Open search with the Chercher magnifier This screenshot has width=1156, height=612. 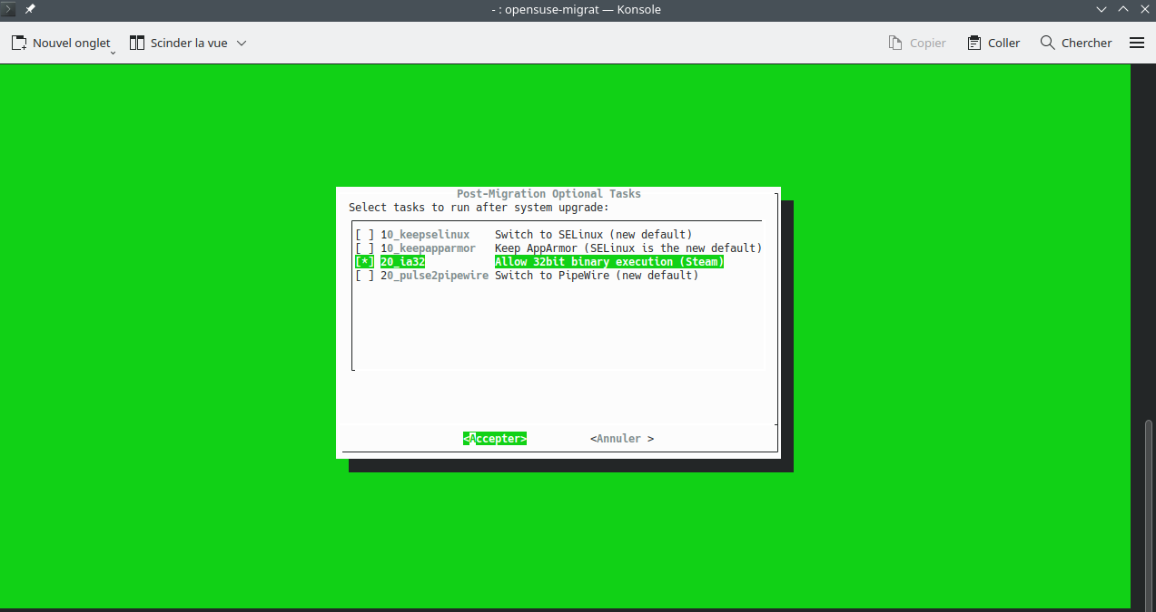(x=1048, y=43)
